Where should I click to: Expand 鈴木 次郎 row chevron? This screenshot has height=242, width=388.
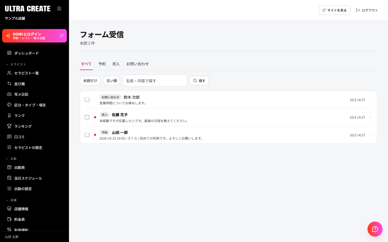370,100
